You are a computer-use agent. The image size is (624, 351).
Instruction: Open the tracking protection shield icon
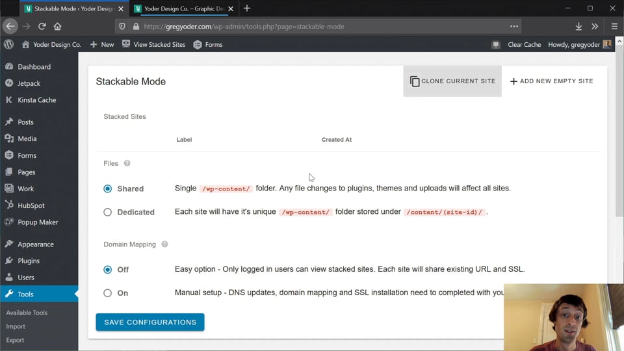[x=122, y=27]
